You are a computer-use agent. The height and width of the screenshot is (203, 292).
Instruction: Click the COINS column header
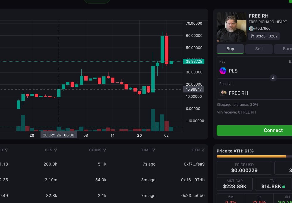95,150
